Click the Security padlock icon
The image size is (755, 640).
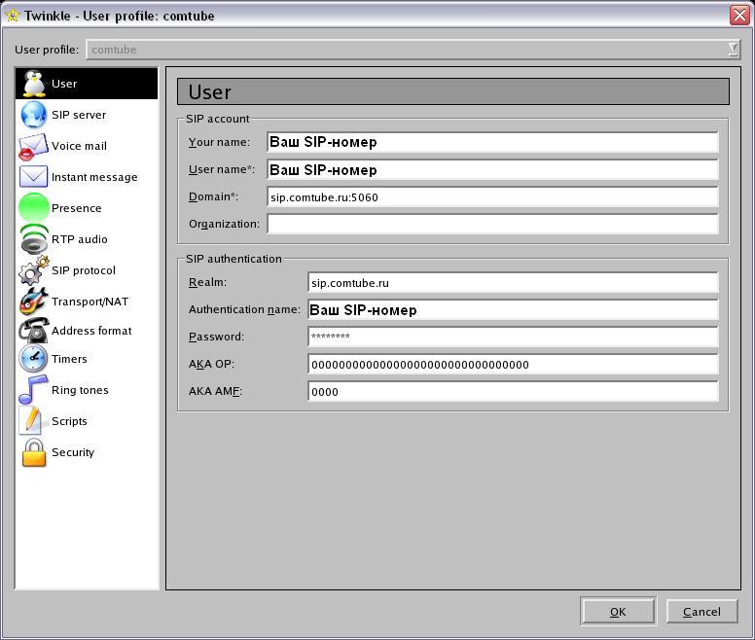tap(34, 452)
